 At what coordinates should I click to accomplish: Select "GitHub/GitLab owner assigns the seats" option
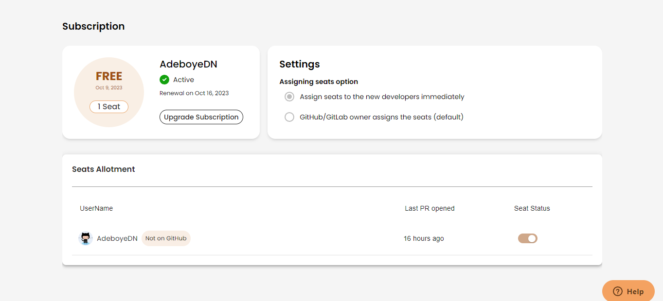click(289, 117)
